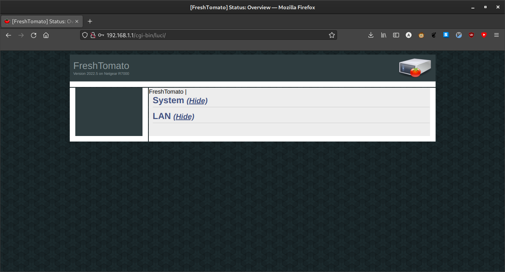The height and width of the screenshot is (272, 505).
Task: Maximize the Firefox window
Action: pyautogui.click(x=485, y=7)
